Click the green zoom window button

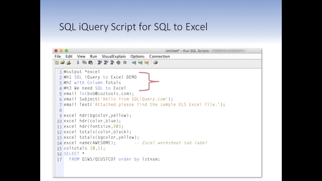coord(66,51)
